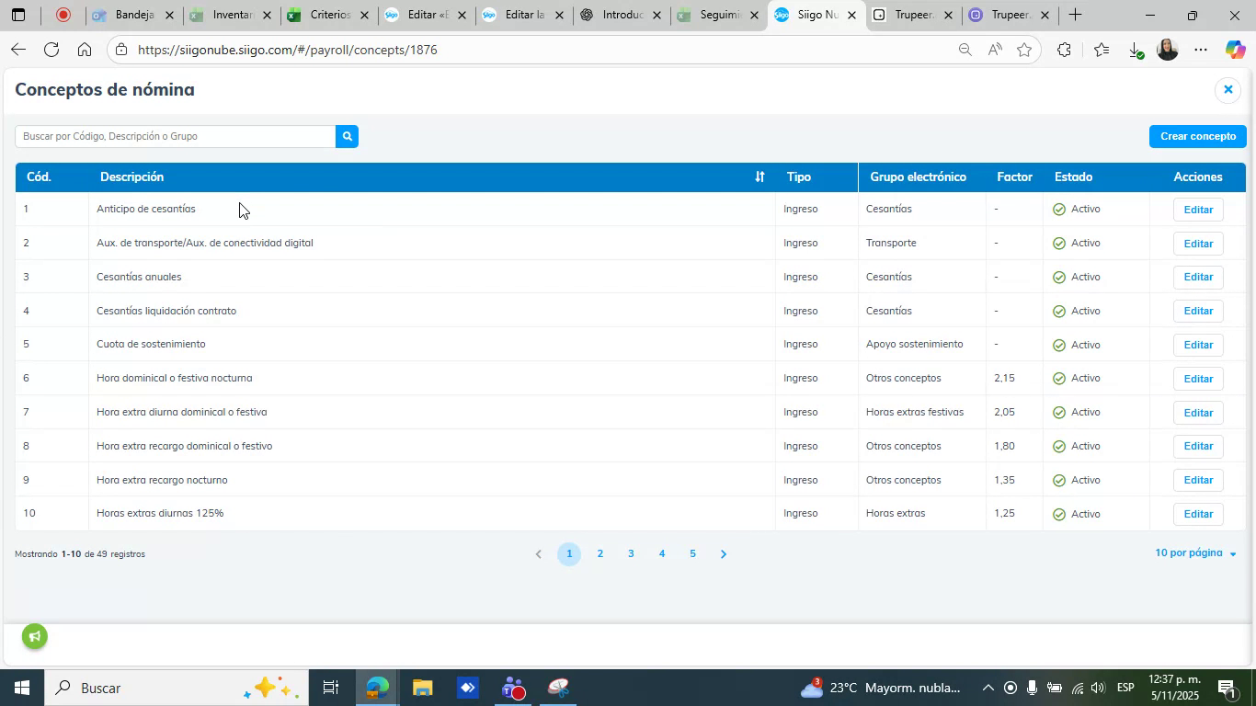Go to the previous page arrow
The width and height of the screenshot is (1256, 706).
[539, 554]
